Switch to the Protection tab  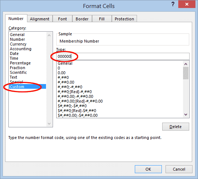(124, 19)
